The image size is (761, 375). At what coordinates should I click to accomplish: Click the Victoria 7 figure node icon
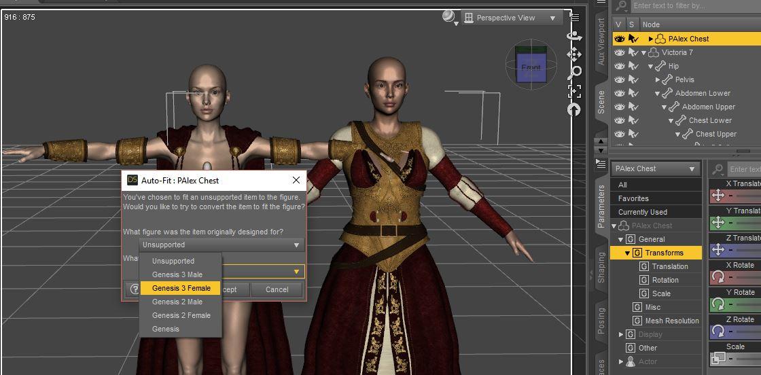coord(654,52)
